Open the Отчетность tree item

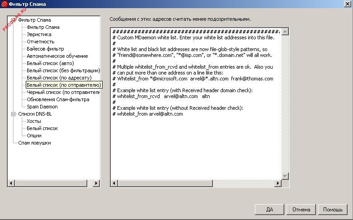(40, 42)
